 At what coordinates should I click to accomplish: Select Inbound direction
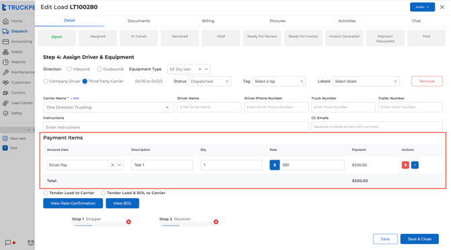pos(69,69)
